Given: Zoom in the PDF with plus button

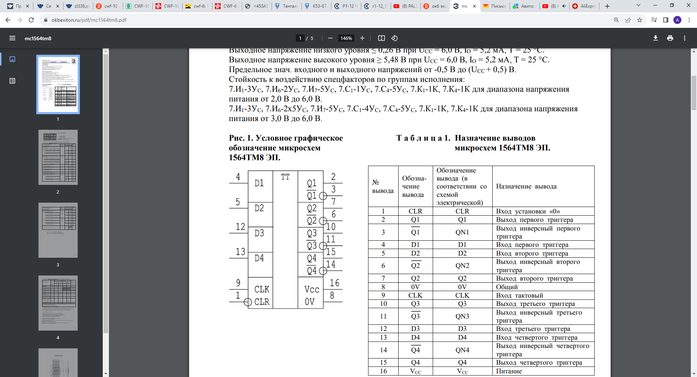Looking at the screenshot, I should pyautogui.click(x=362, y=38).
